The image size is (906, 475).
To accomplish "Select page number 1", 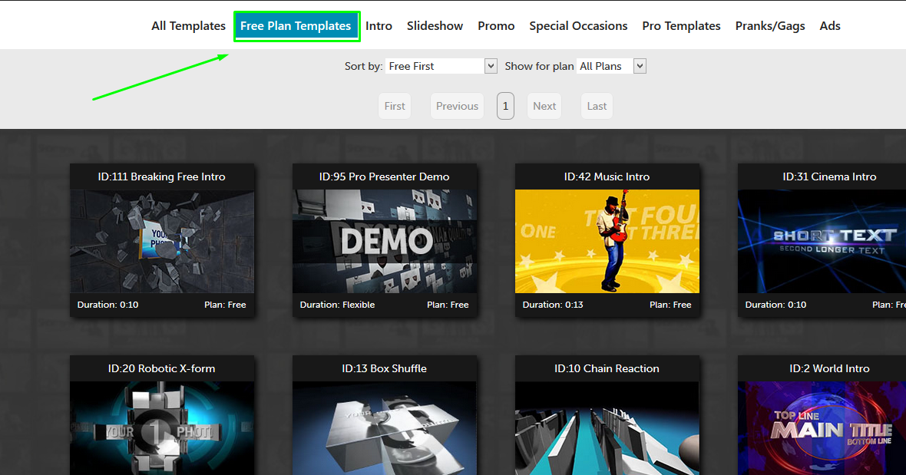I will 505,105.
